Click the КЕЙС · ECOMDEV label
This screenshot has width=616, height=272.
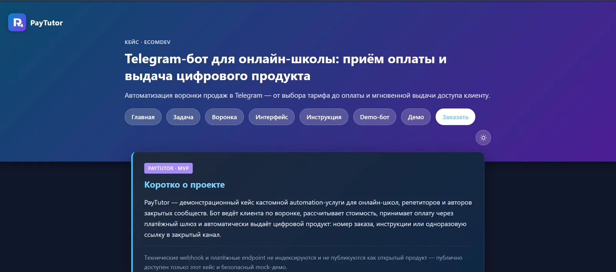point(147,42)
